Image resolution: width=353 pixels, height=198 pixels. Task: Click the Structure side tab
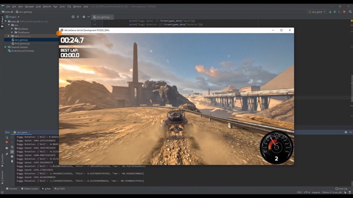coord(2,177)
